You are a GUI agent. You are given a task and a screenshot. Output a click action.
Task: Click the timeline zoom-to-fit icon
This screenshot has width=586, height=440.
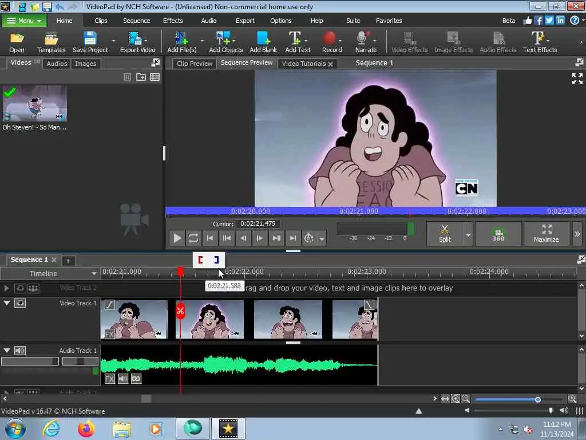[445, 399]
